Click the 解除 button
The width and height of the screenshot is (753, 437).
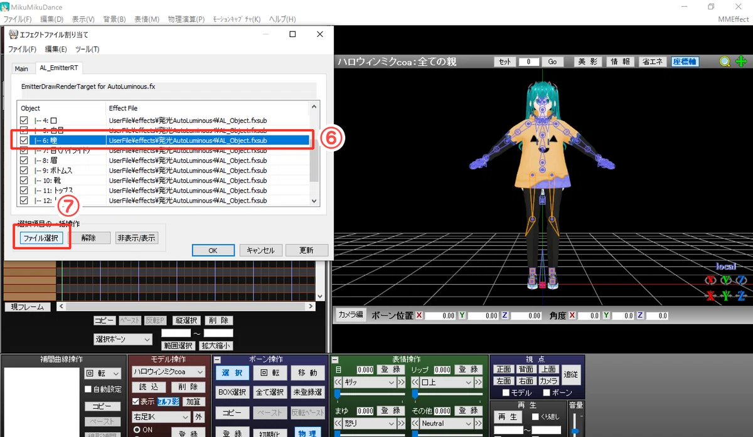[88, 238]
